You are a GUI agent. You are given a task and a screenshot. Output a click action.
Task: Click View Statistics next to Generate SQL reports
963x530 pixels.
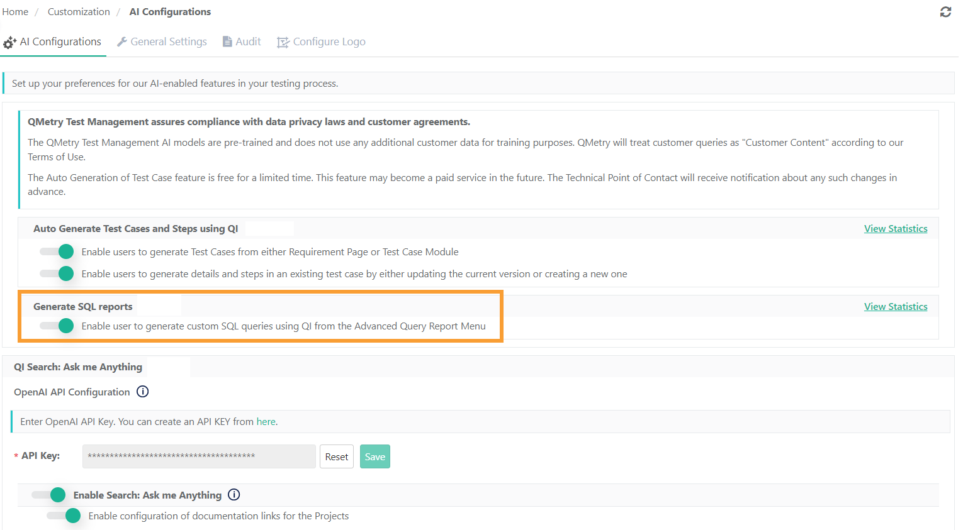click(895, 306)
